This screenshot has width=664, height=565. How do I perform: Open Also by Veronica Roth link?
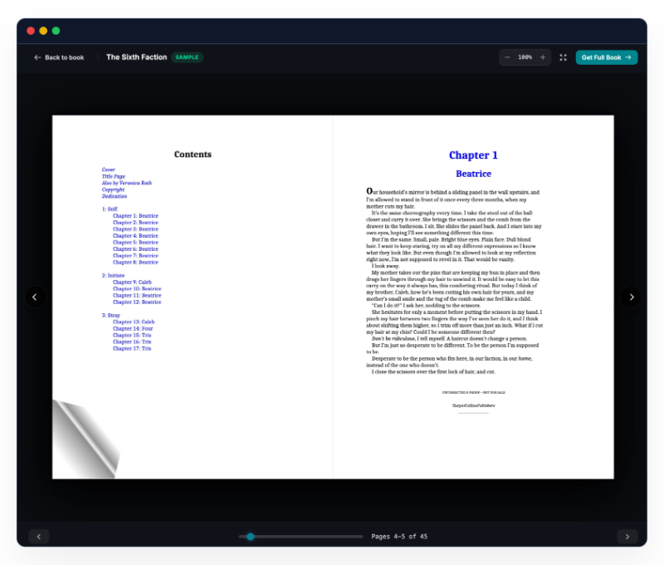click(127, 183)
